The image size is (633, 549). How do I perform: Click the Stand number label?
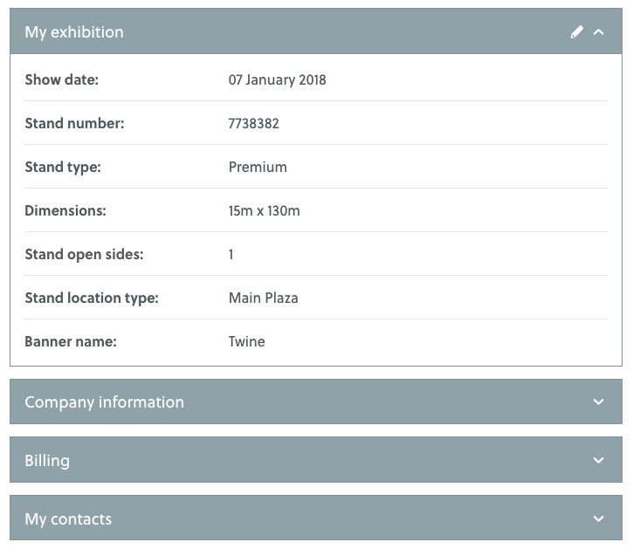(x=74, y=123)
